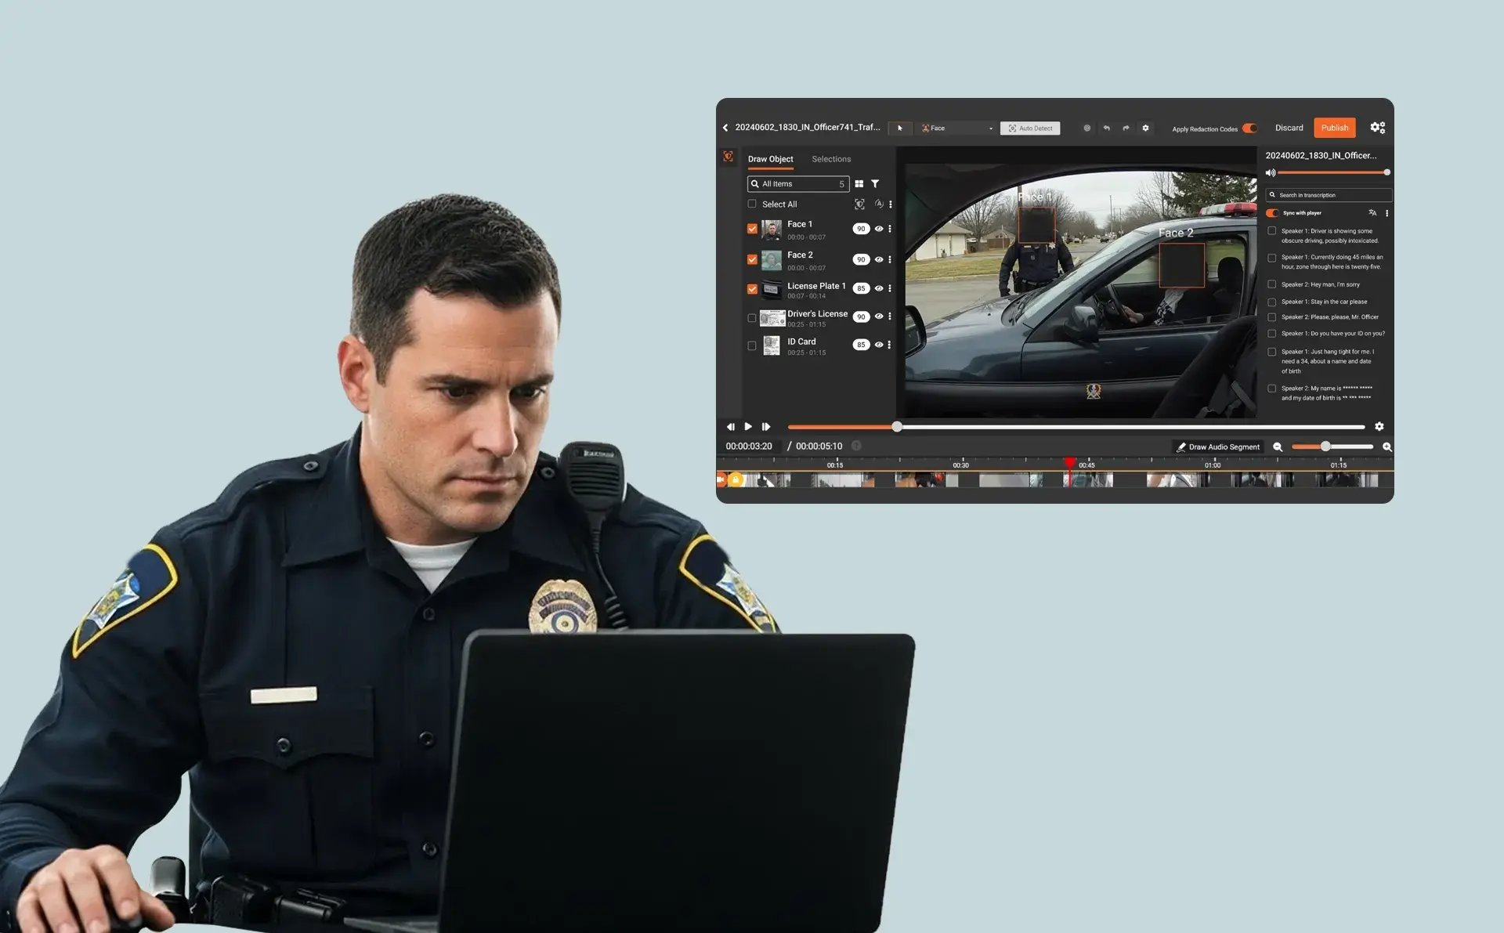
Task: Click the Auto Detect button
Action: click(1030, 128)
